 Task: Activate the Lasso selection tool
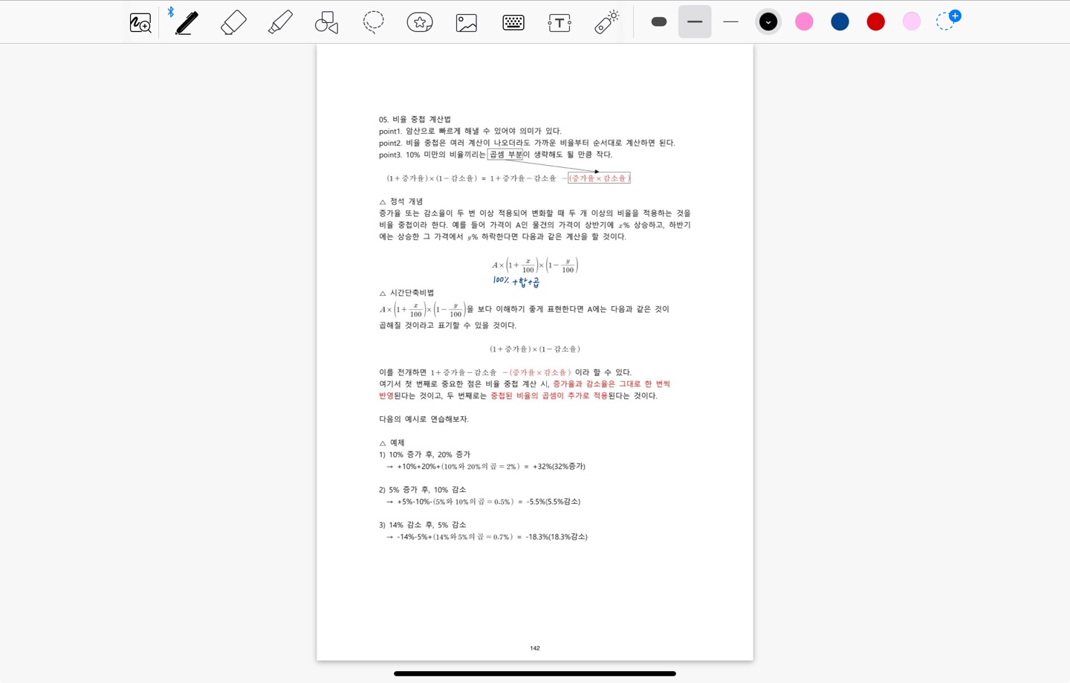[x=373, y=22]
